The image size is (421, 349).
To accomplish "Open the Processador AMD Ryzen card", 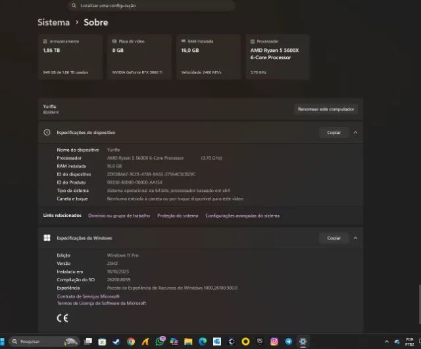I will coord(278,57).
